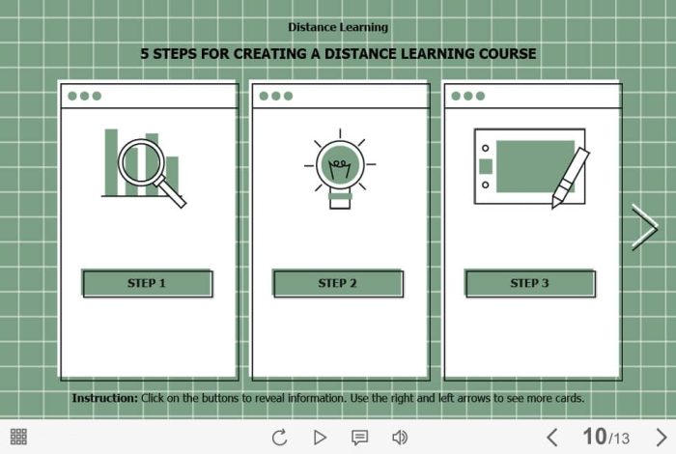Click the Distance Learning title text

click(x=338, y=27)
